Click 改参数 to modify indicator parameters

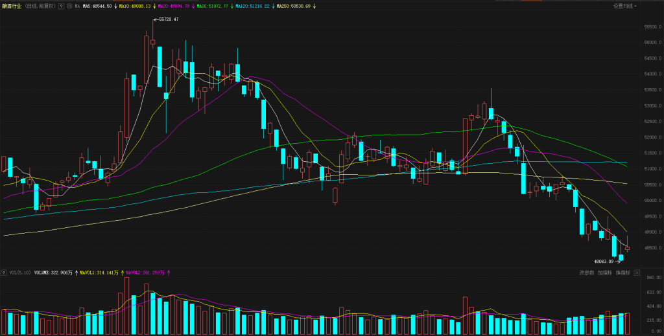coord(586,273)
